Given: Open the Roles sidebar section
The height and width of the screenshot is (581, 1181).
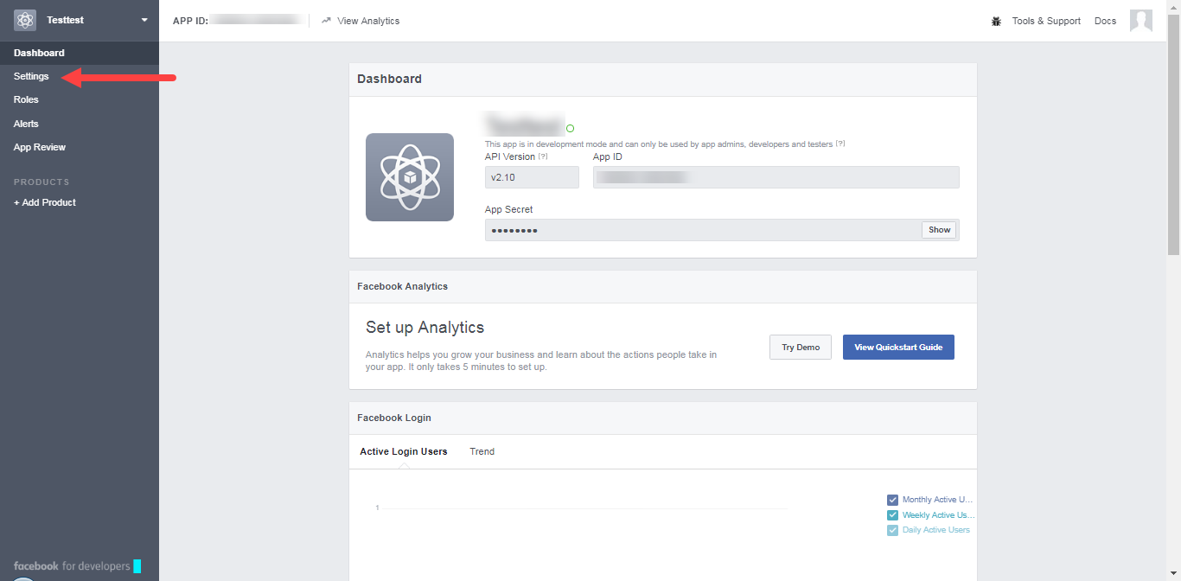Looking at the screenshot, I should (x=26, y=99).
